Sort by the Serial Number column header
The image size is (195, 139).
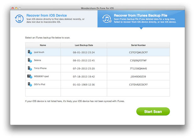(x=138, y=45)
